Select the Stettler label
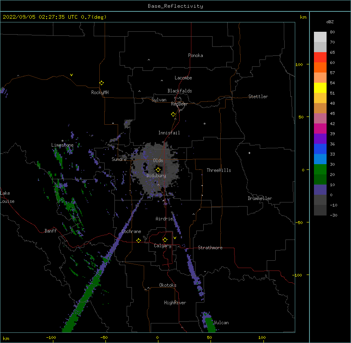The height and width of the screenshot is (343, 351). tap(258, 97)
